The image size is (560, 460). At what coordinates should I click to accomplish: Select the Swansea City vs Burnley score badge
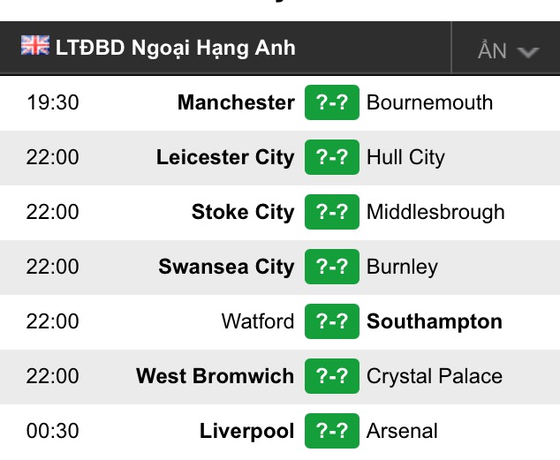tap(332, 267)
